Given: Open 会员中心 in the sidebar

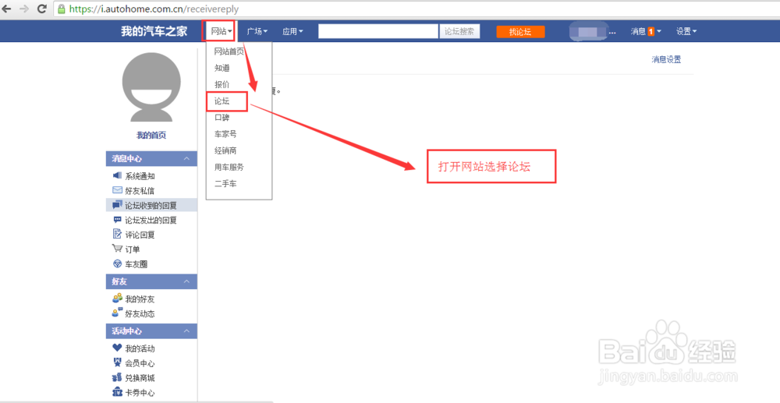Looking at the screenshot, I should [140, 363].
